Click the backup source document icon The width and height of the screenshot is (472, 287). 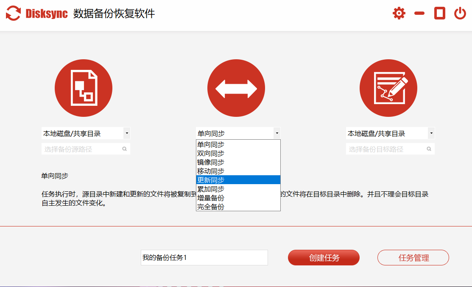(x=84, y=88)
